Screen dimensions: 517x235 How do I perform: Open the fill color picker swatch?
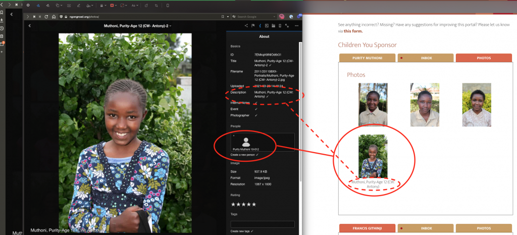click(123, 5)
